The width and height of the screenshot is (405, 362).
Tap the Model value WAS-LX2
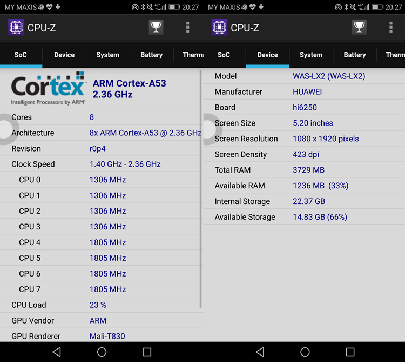point(329,76)
